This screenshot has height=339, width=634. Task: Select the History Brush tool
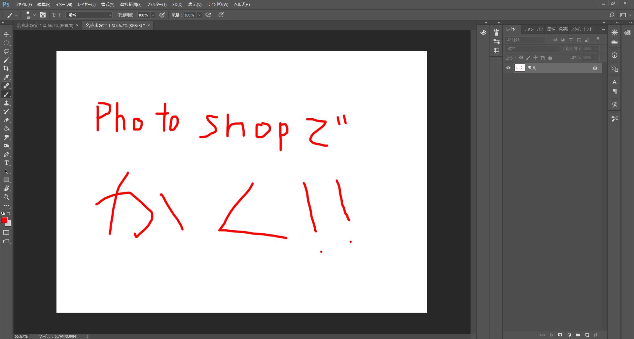(x=6, y=112)
